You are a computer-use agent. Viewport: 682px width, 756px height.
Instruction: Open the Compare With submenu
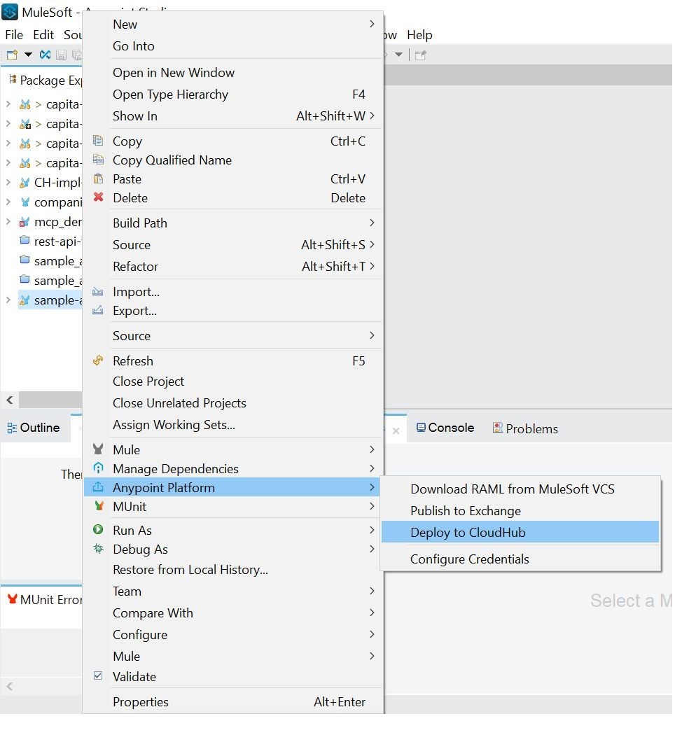point(232,612)
